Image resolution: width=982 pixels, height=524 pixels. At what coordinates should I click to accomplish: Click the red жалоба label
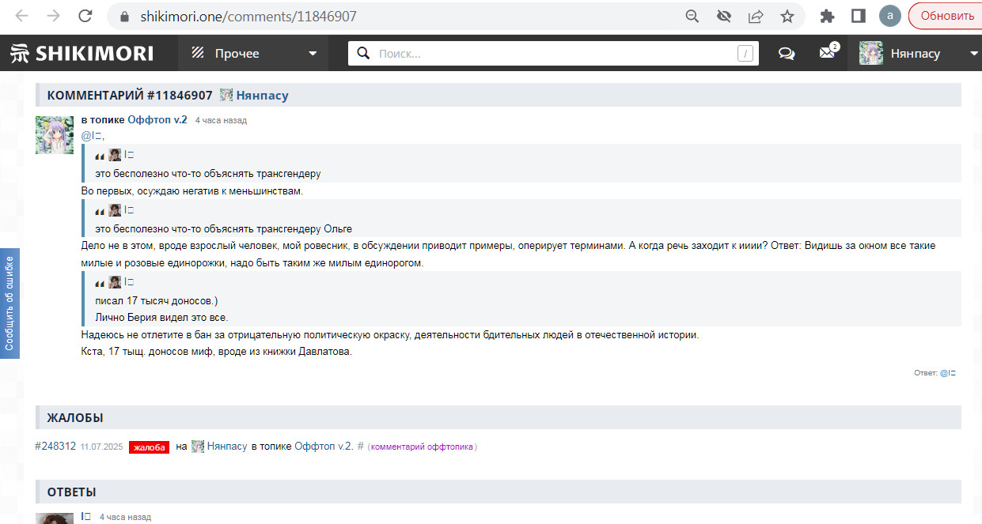pos(150,447)
